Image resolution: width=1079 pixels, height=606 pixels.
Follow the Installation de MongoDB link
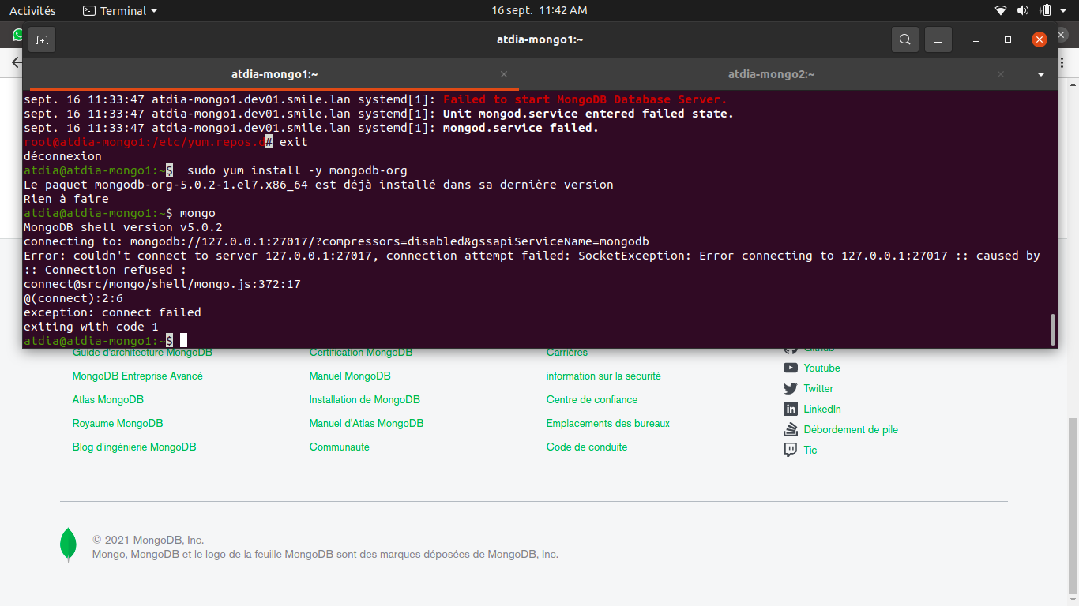click(364, 400)
